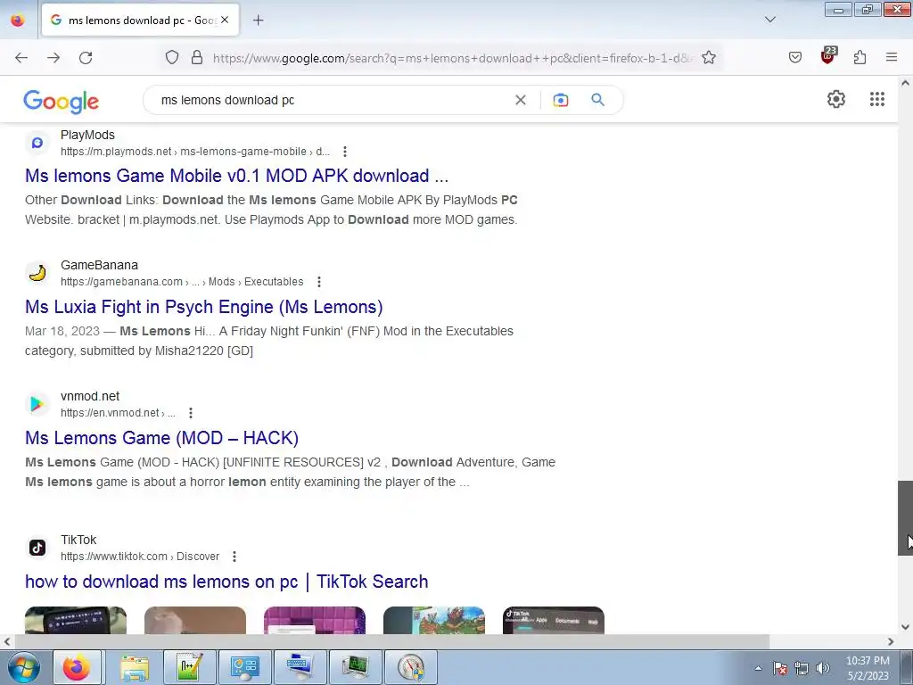
Task: Open the notepad editor taskbar icon
Action: click(x=190, y=667)
